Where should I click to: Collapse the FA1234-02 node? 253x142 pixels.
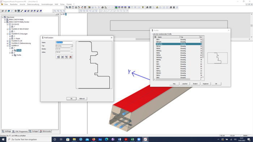pos(8,25)
